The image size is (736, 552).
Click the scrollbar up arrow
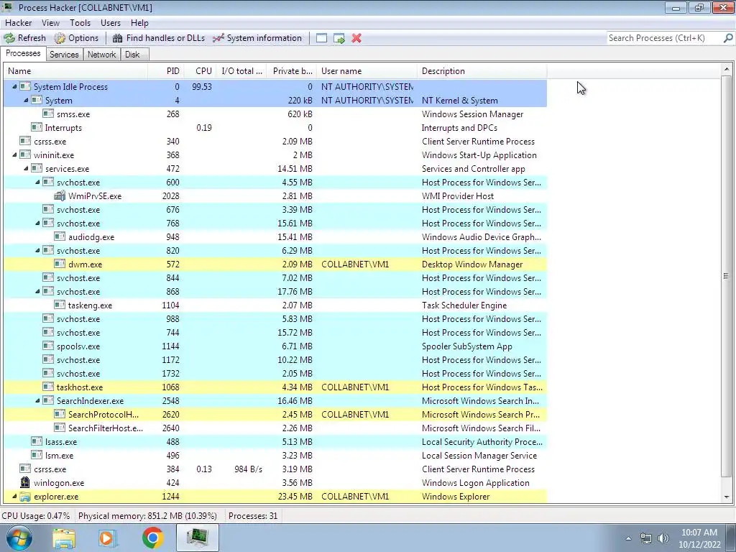tap(727, 70)
